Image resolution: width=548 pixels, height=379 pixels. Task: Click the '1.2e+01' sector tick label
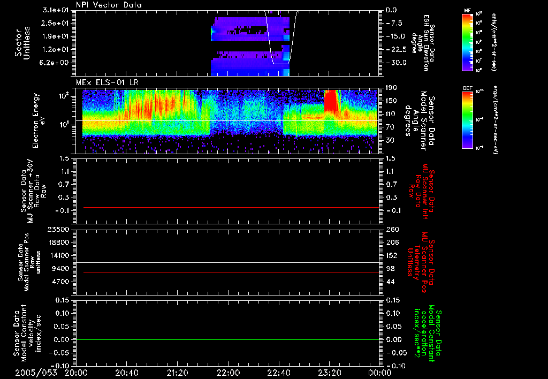pyautogui.click(x=55, y=50)
